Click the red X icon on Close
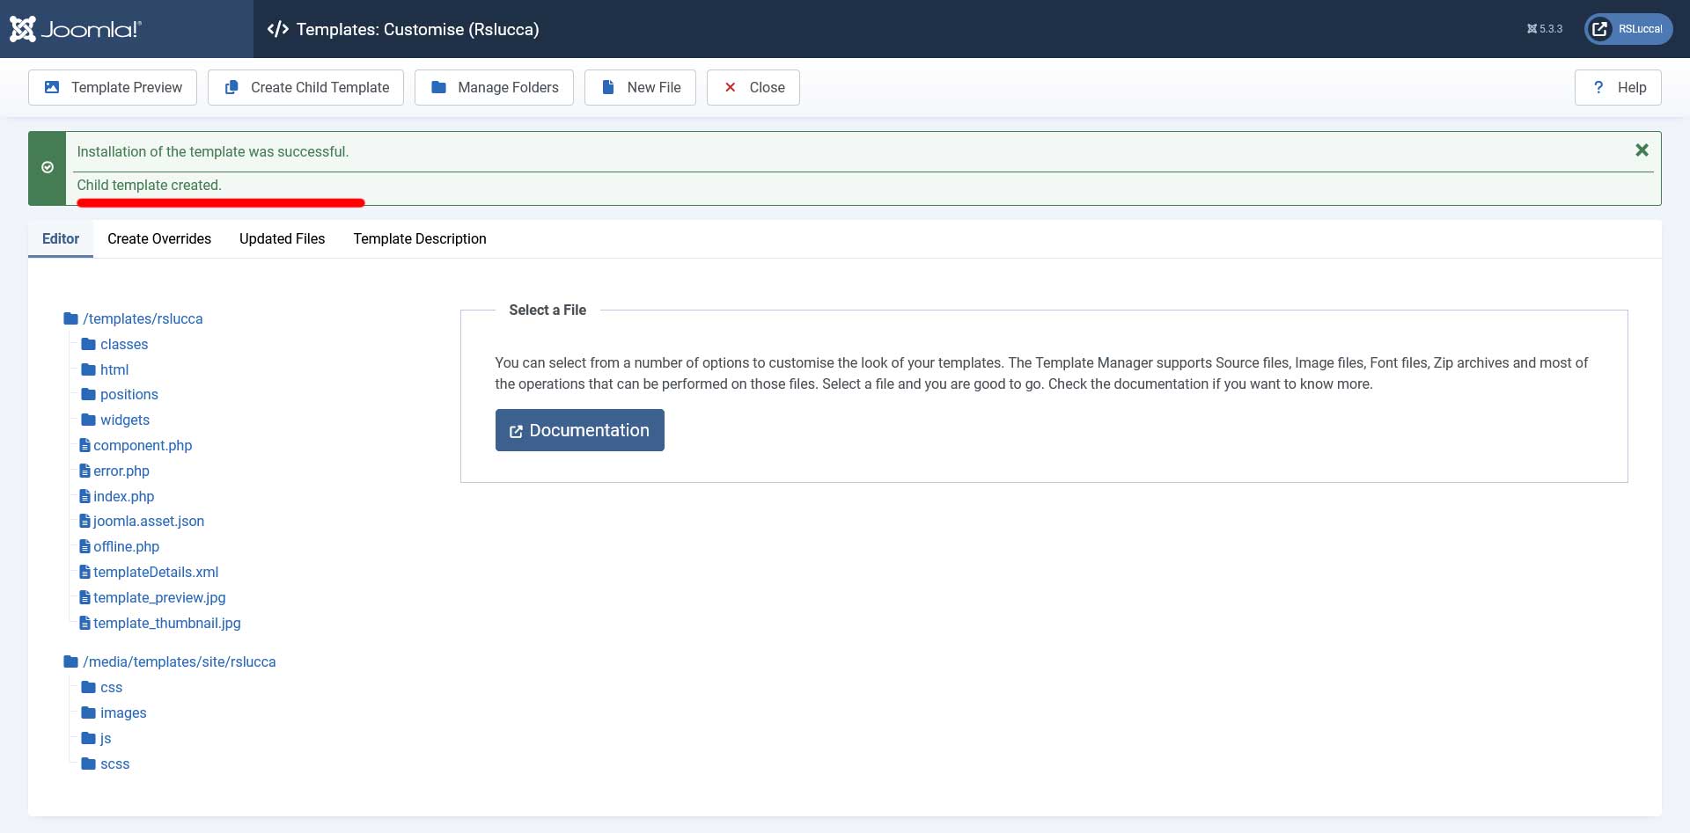1690x833 pixels. pyautogui.click(x=730, y=87)
